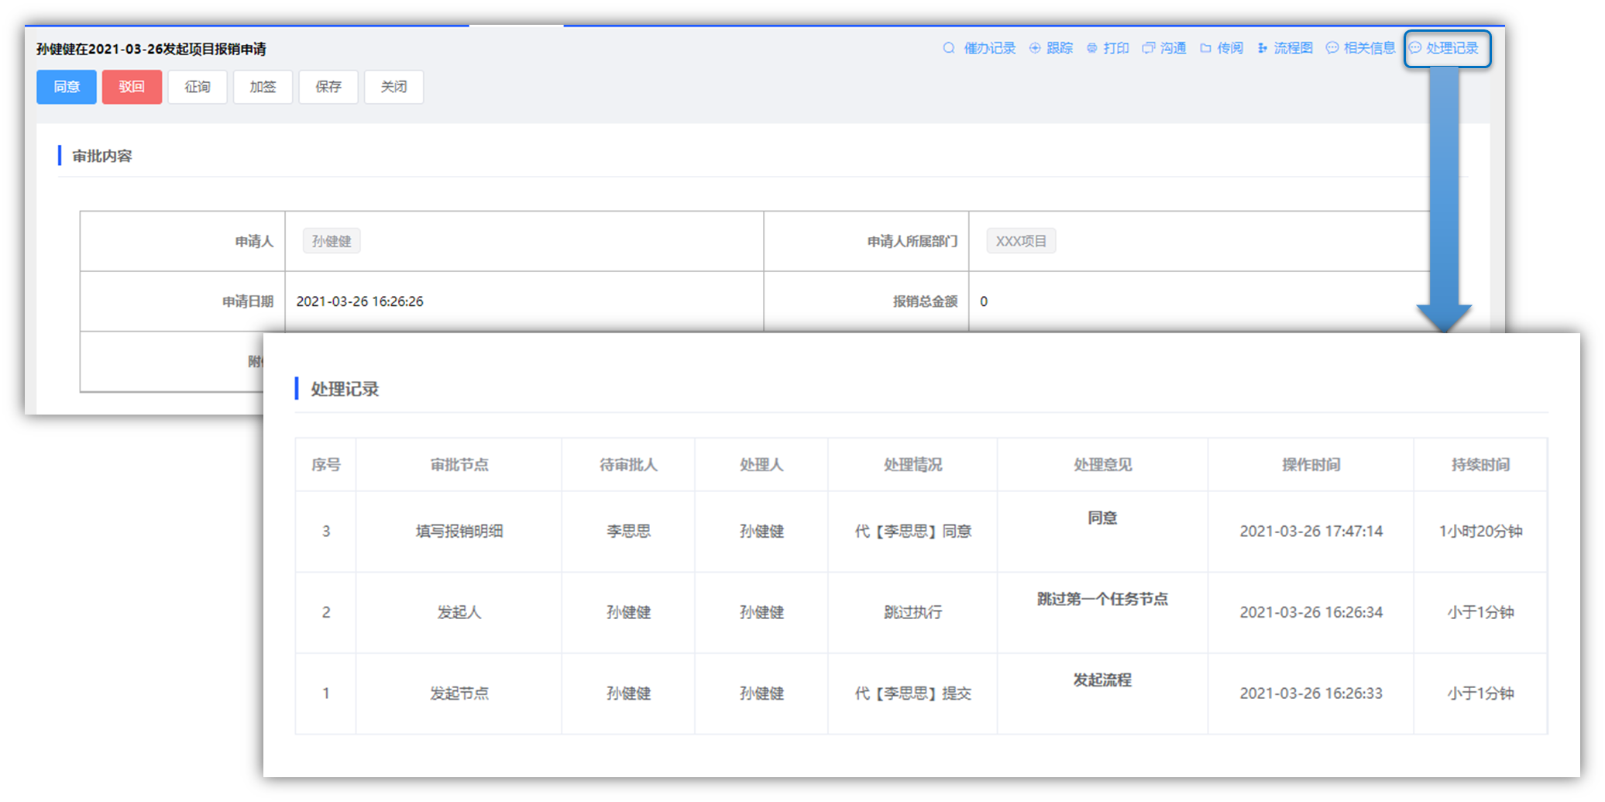The height and width of the screenshot is (802, 1605).
Task: Click the 传阅 folder icon
Action: [x=1205, y=48]
